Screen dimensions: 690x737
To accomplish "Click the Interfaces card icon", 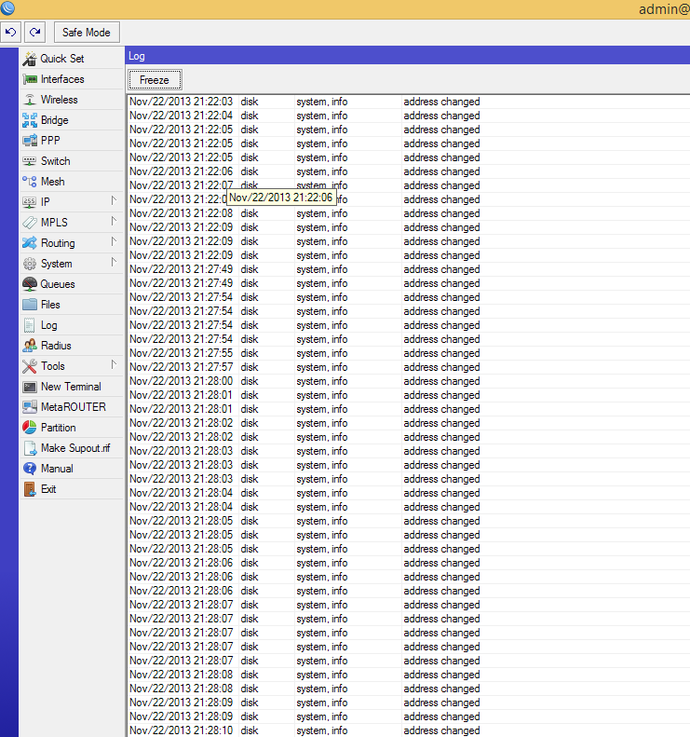I will point(30,79).
